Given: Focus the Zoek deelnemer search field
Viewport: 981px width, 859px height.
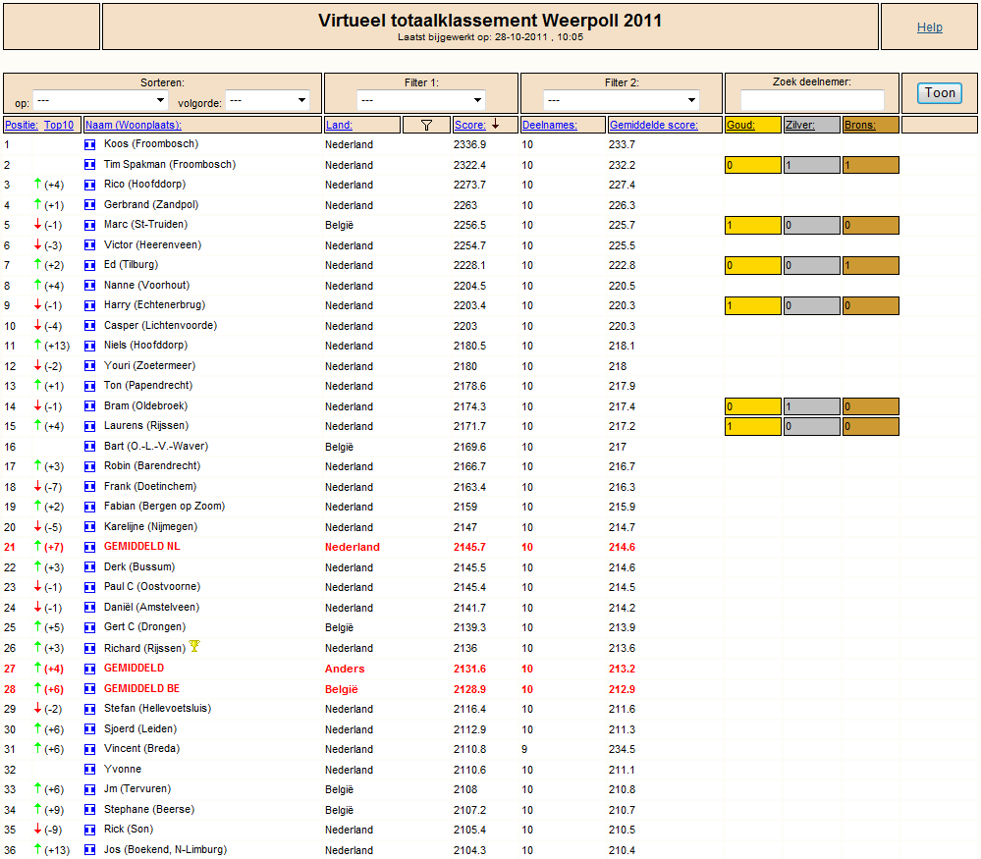Looking at the screenshot, I should click(x=812, y=100).
